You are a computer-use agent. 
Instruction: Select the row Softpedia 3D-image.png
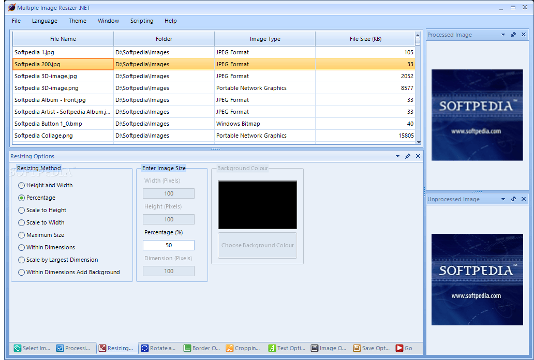click(x=214, y=88)
